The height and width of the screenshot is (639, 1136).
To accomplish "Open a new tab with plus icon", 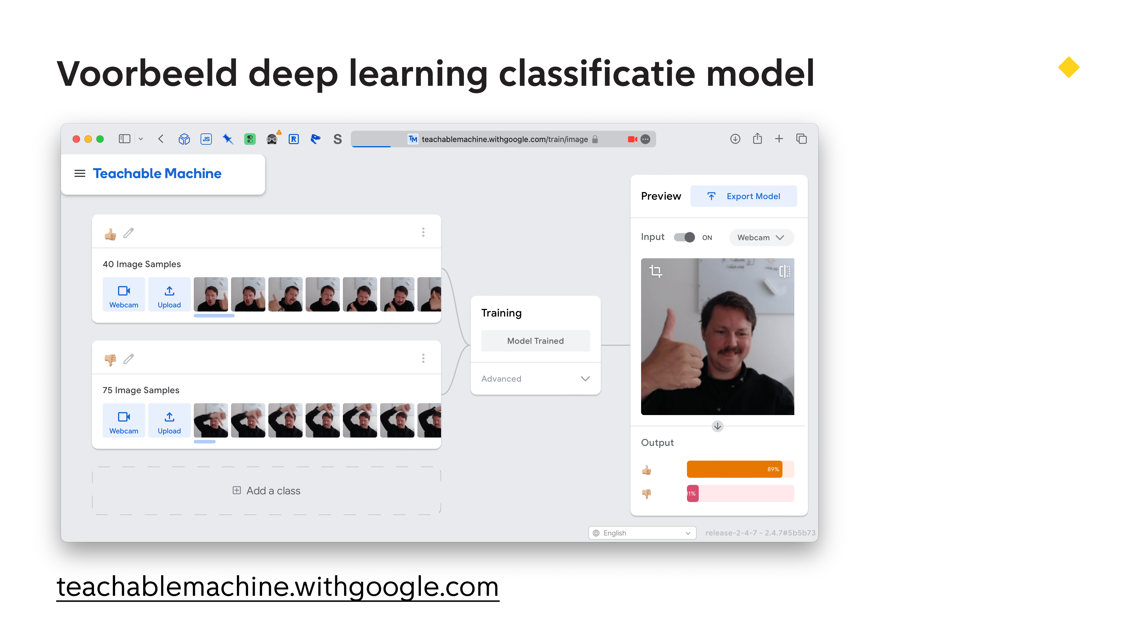I will (779, 139).
